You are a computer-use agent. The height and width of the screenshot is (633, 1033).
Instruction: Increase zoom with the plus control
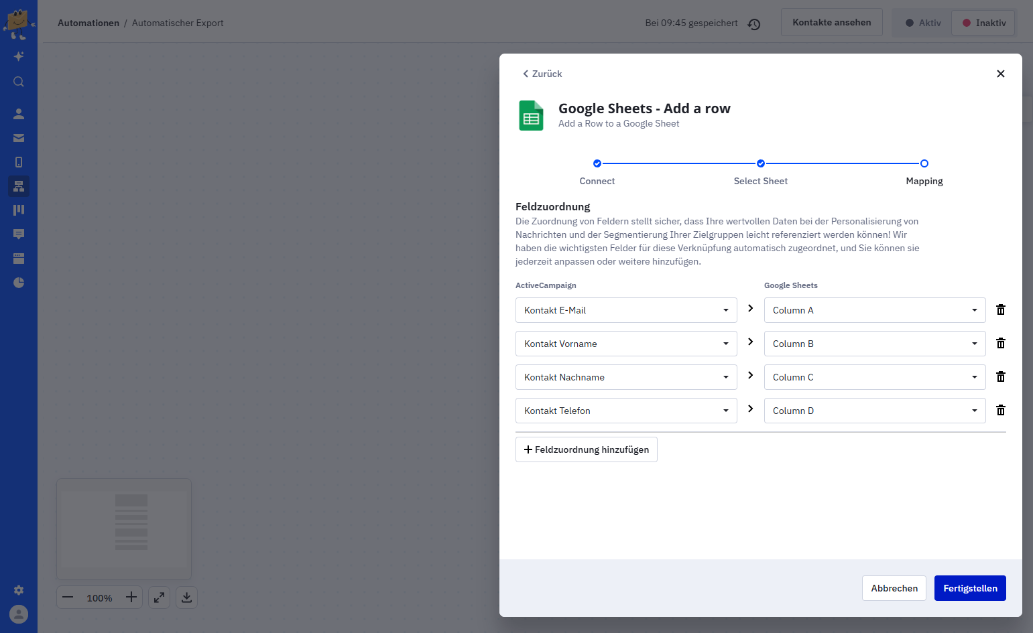click(x=131, y=597)
